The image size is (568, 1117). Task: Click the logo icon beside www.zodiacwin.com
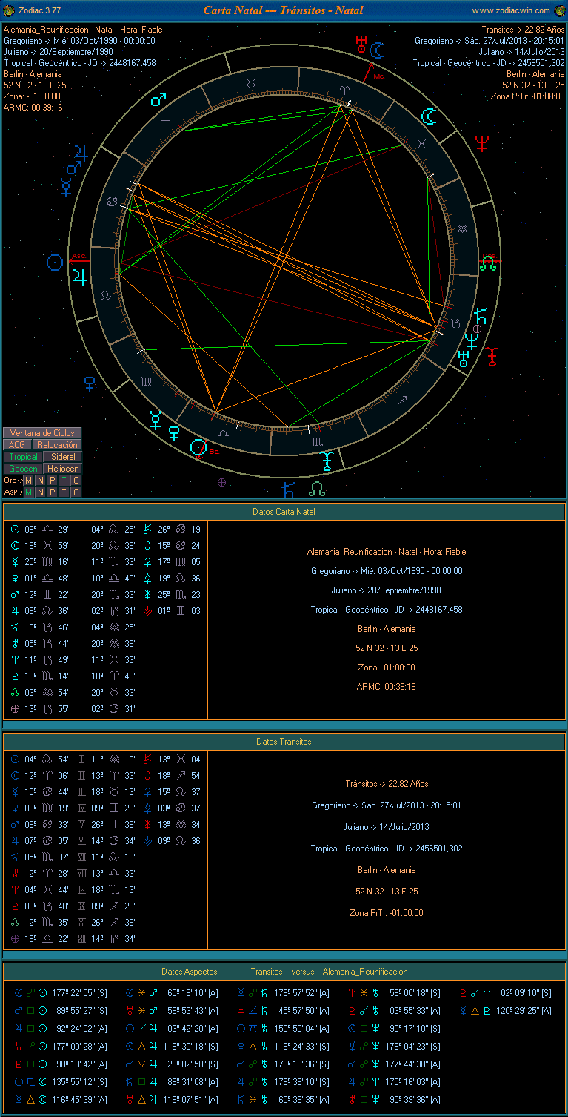pyautogui.click(x=558, y=10)
